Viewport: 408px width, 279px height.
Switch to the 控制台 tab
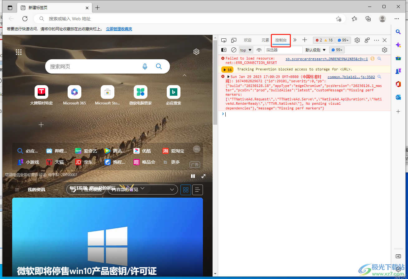pyautogui.click(x=281, y=40)
